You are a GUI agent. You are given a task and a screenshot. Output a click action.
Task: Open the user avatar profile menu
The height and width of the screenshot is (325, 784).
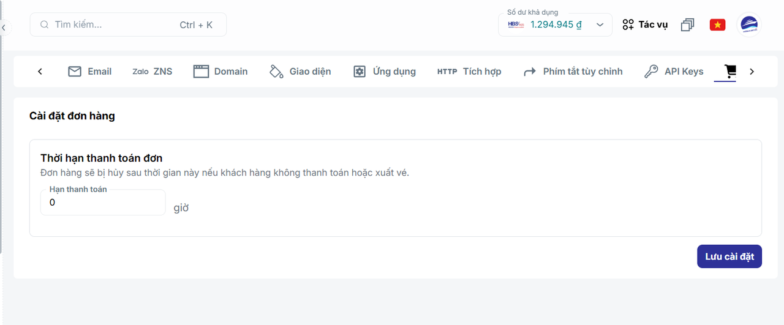coord(748,25)
